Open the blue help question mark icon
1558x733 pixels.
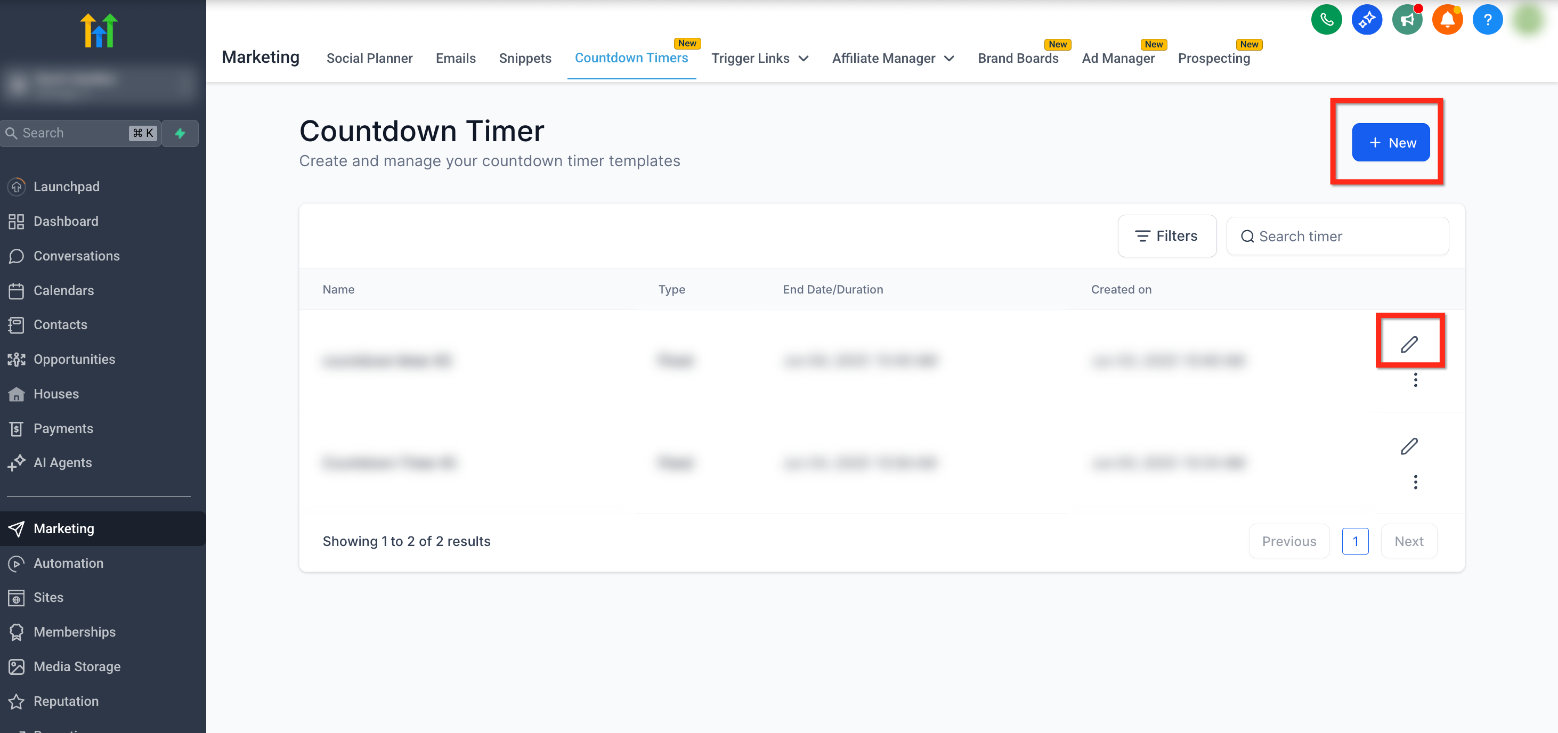[x=1487, y=20]
